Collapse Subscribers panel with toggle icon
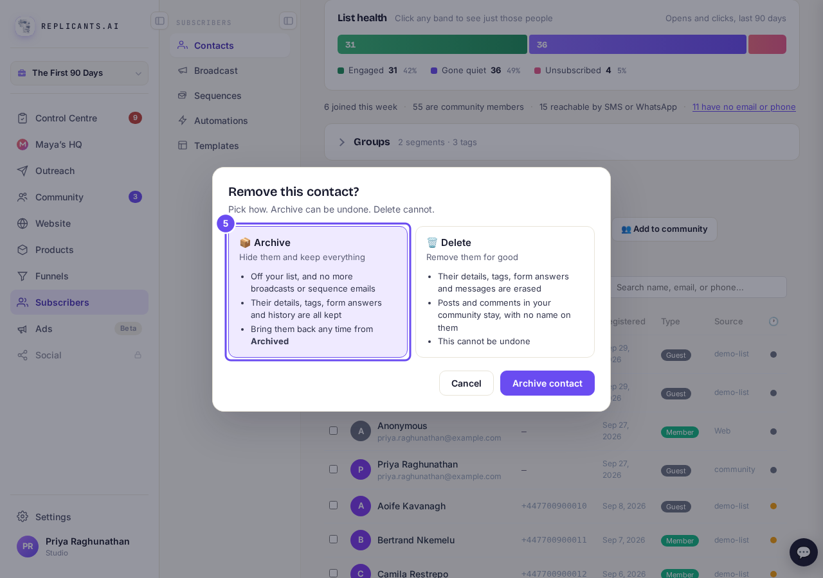This screenshot has height=578, width=823. pos(288,21)
